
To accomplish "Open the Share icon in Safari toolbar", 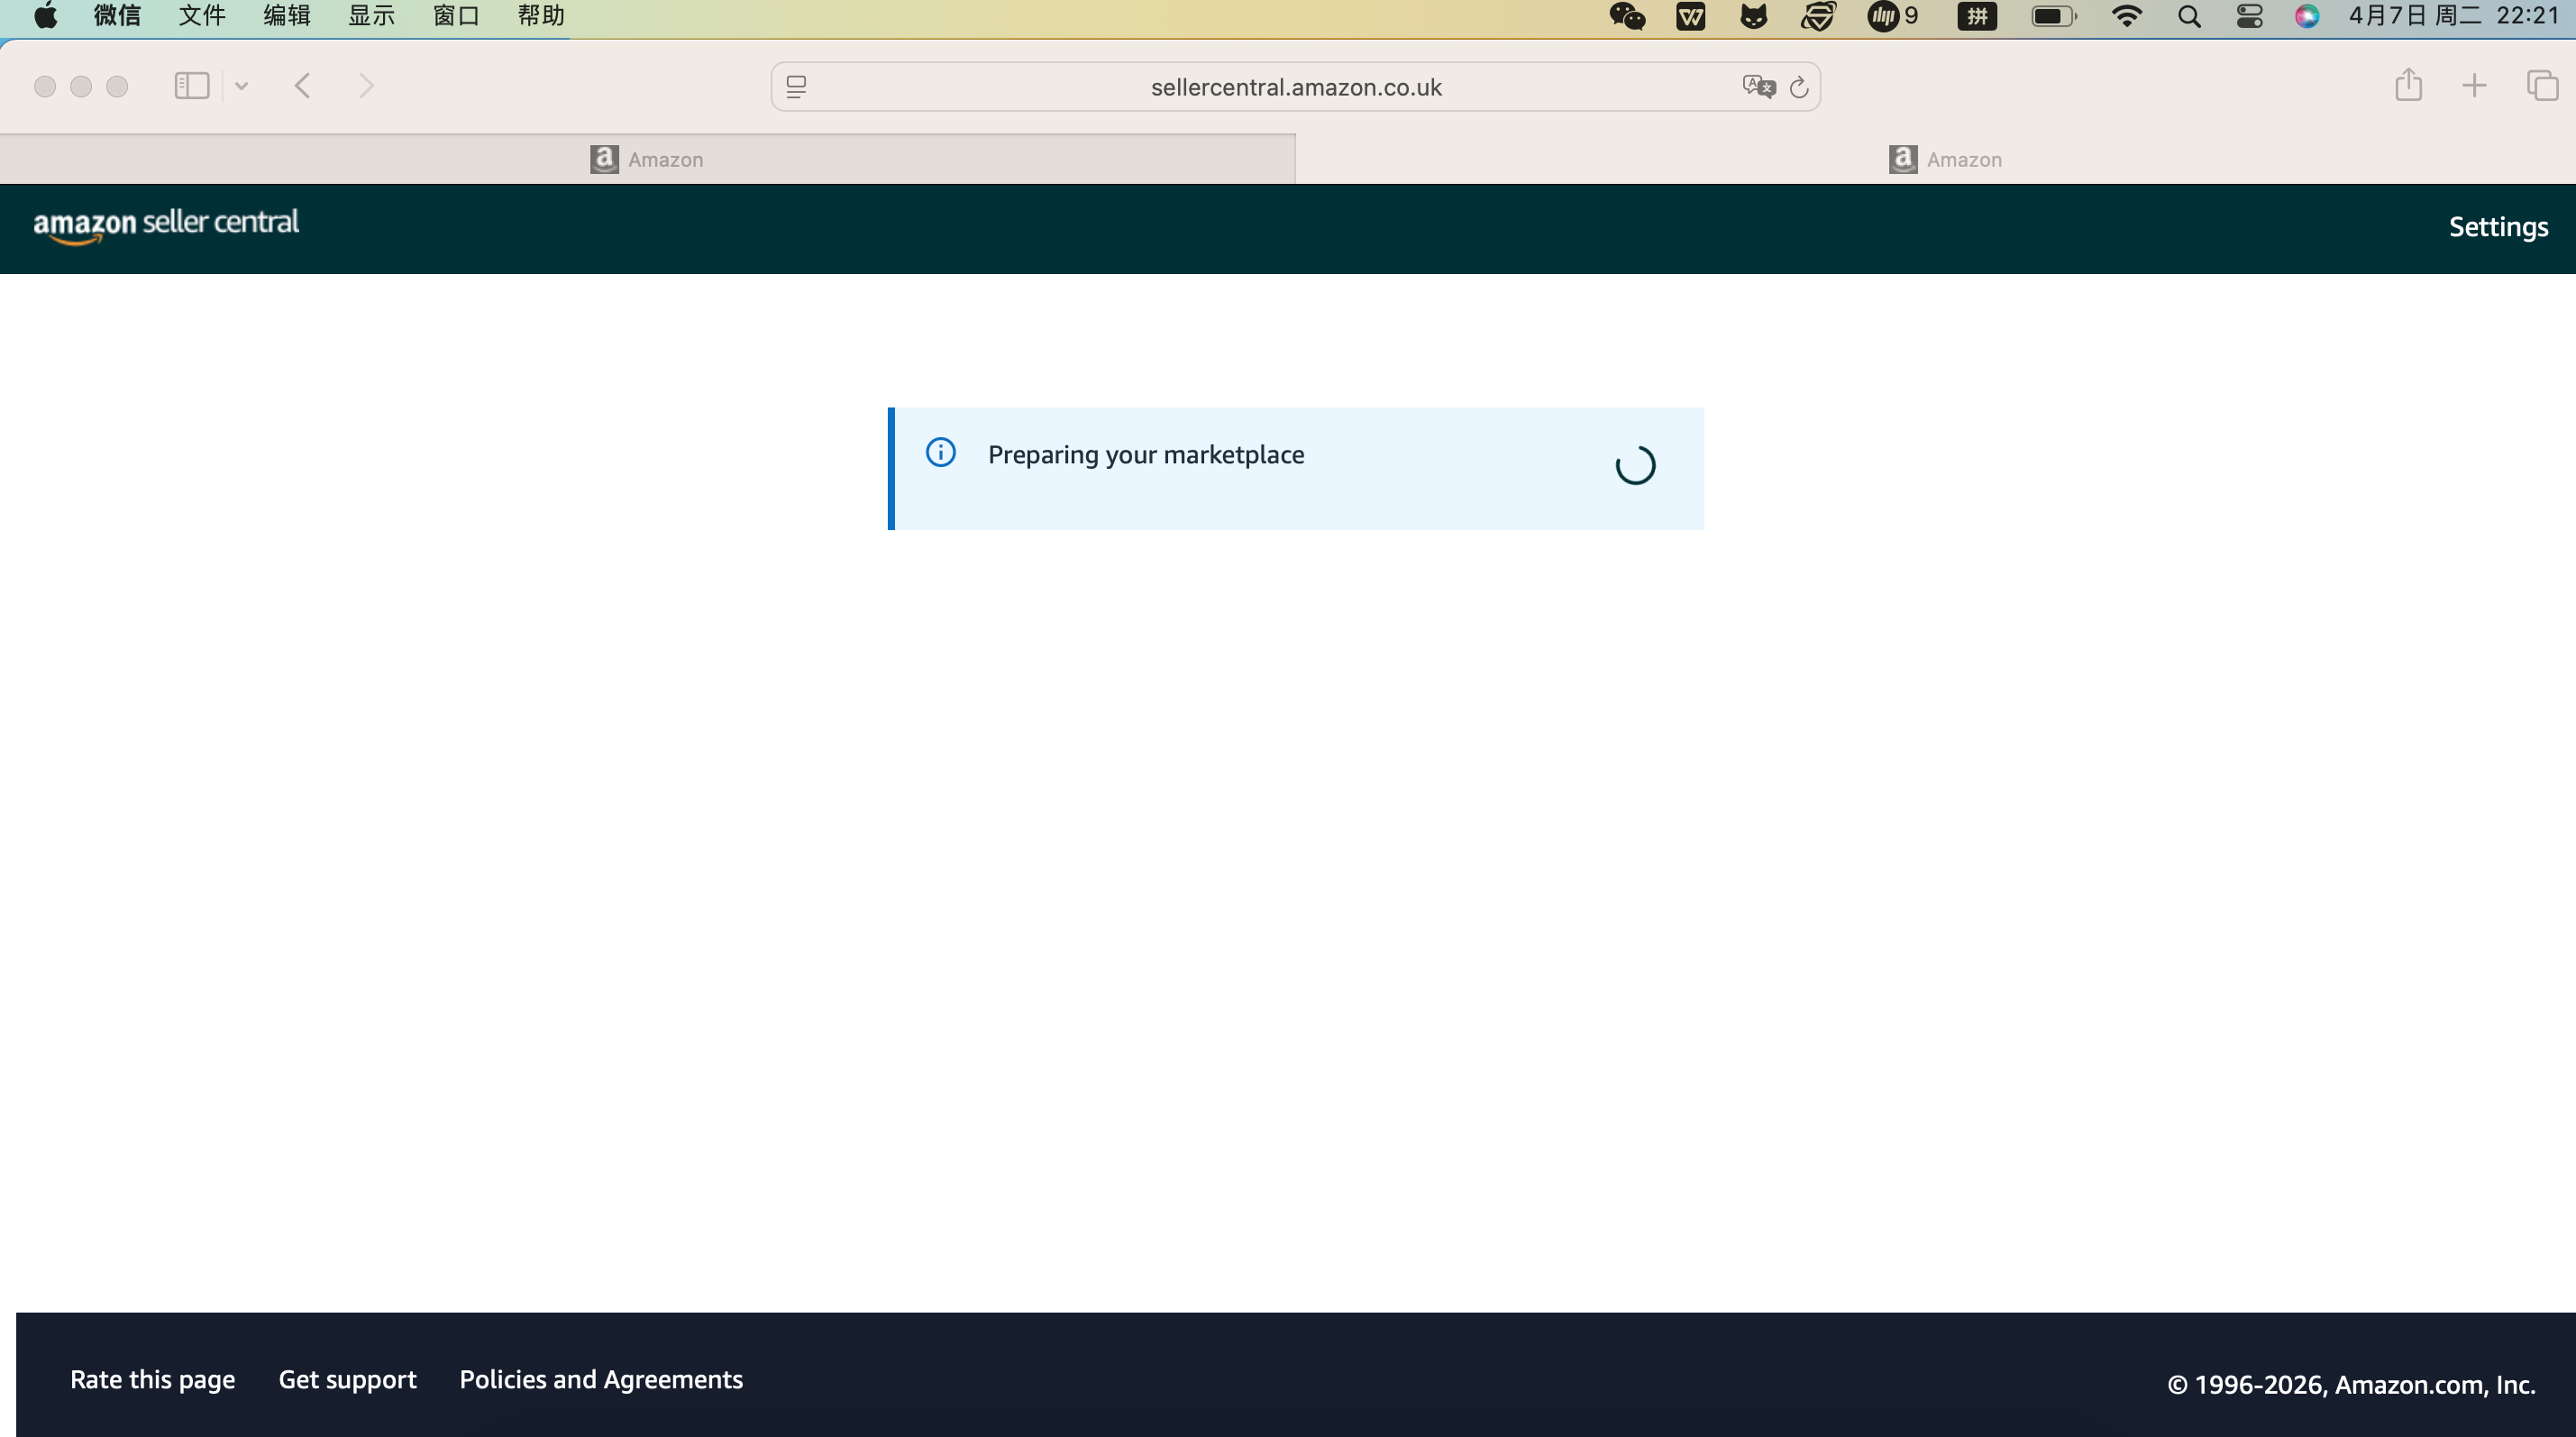I will click(x=2408, y=86).
